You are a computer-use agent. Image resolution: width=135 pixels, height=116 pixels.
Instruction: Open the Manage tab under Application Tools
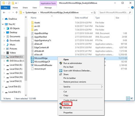48,8
